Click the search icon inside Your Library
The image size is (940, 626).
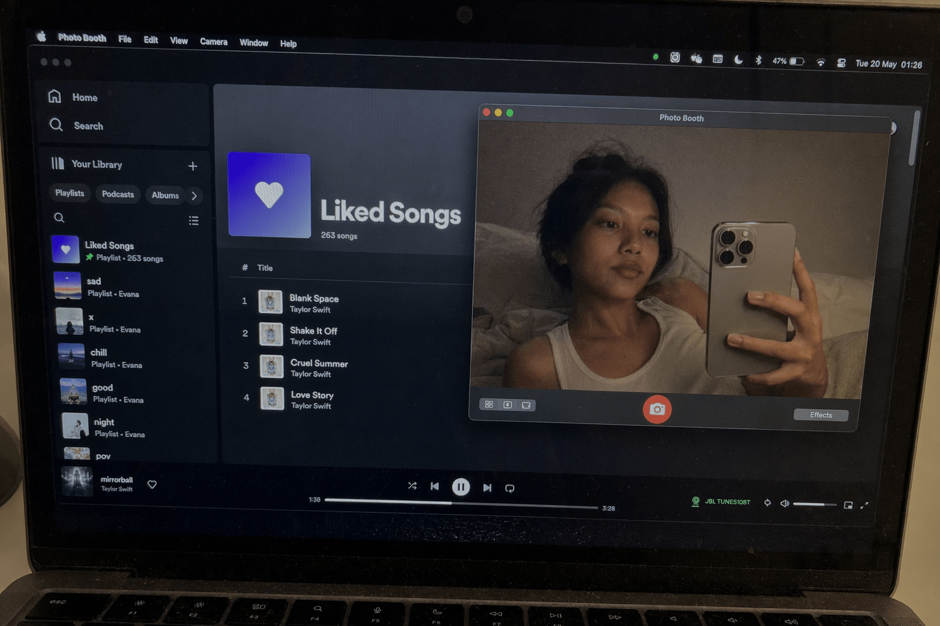pyautogui.click(x=59, y=218)
